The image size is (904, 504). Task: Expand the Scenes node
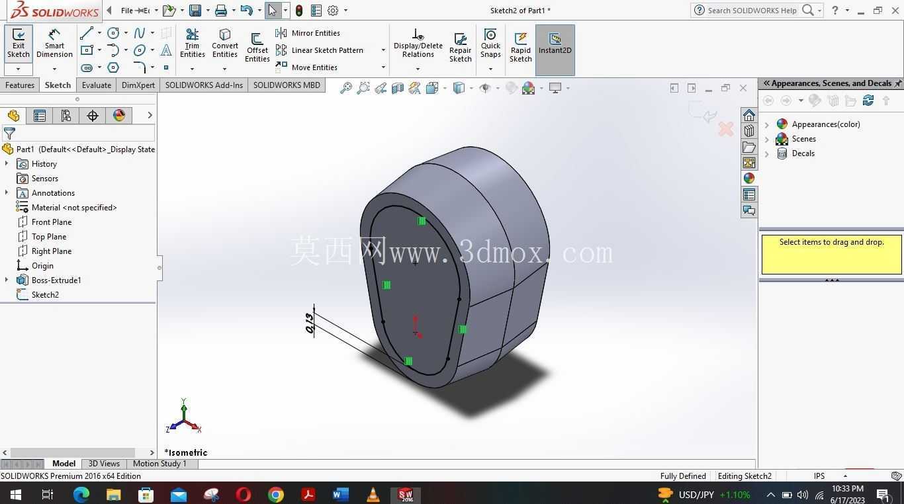[x=767, y=139]
